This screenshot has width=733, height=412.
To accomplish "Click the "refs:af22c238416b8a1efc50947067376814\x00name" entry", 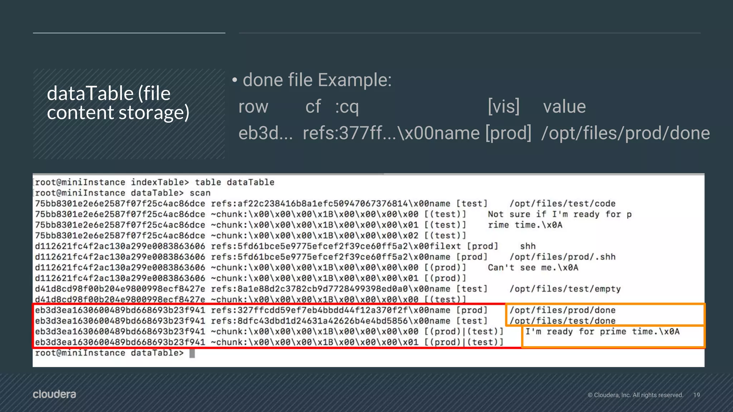I will pos(330,204).
